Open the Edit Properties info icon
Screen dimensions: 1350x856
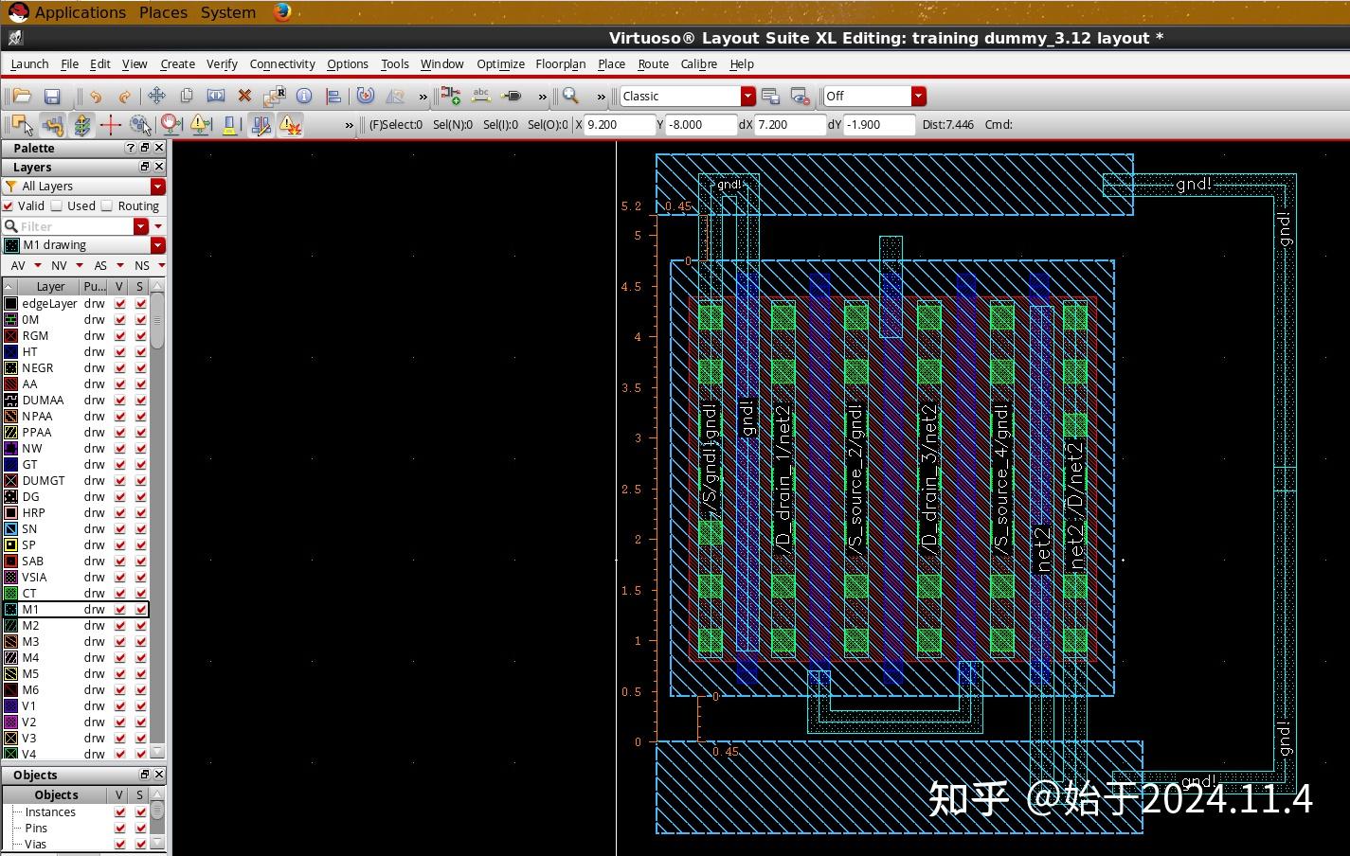tap(304, 96)
